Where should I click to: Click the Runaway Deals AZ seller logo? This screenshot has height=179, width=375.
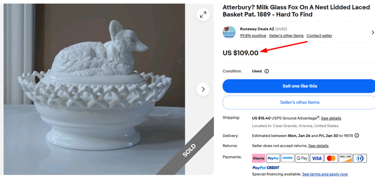229,32
